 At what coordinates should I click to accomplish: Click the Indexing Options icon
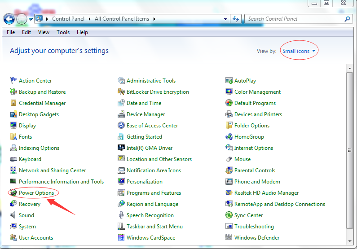[13, 148]
